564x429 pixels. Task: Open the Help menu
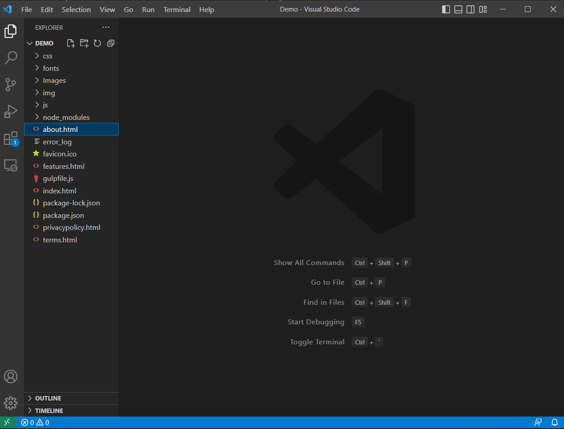[206, 9]
